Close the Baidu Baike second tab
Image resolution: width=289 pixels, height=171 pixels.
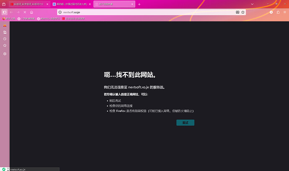coord(90,4)
